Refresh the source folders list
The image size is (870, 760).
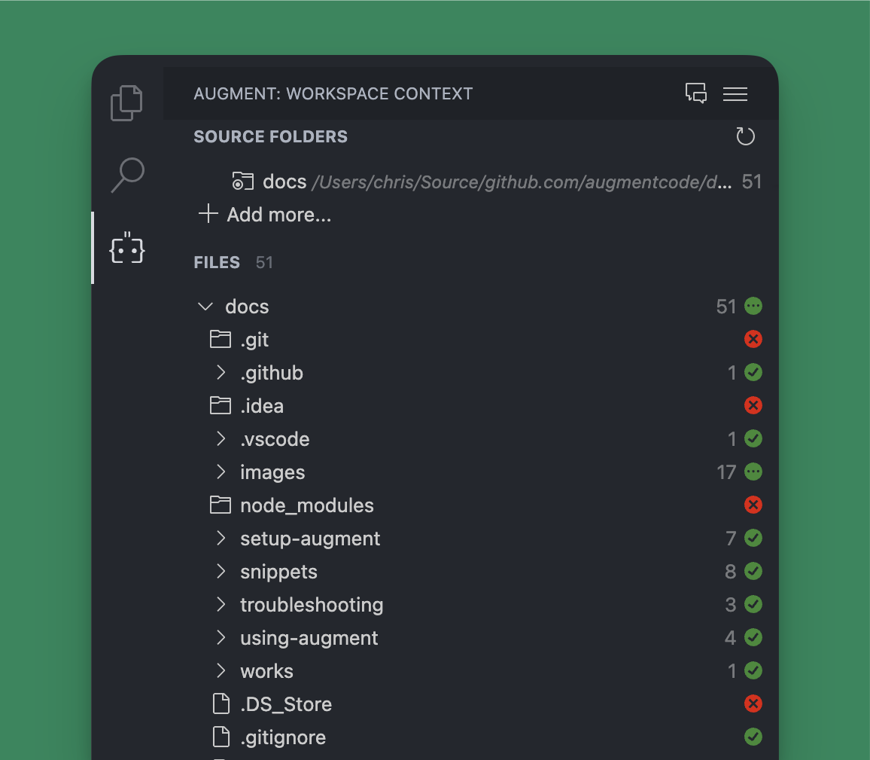point(745,136)
